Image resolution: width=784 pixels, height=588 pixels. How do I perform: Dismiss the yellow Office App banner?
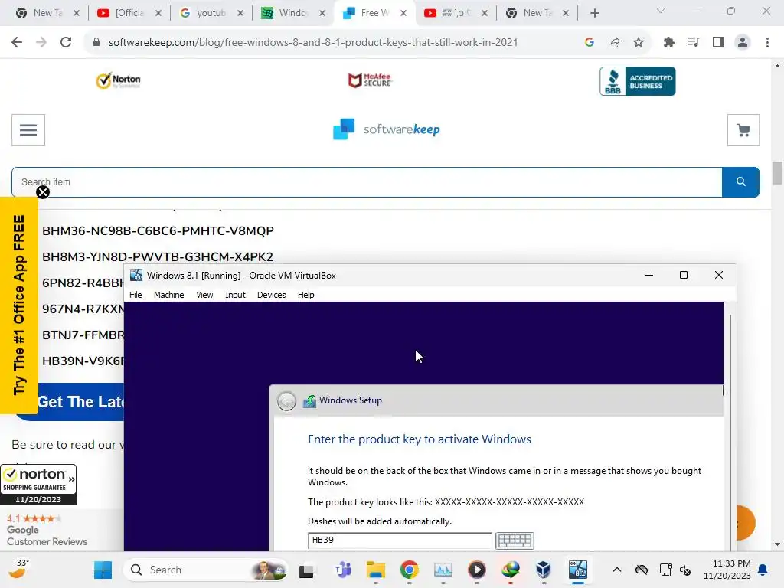tap(43, 192)
